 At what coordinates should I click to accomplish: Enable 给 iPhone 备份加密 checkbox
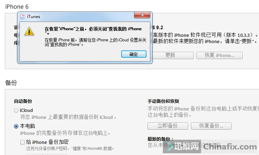[22, 142]
